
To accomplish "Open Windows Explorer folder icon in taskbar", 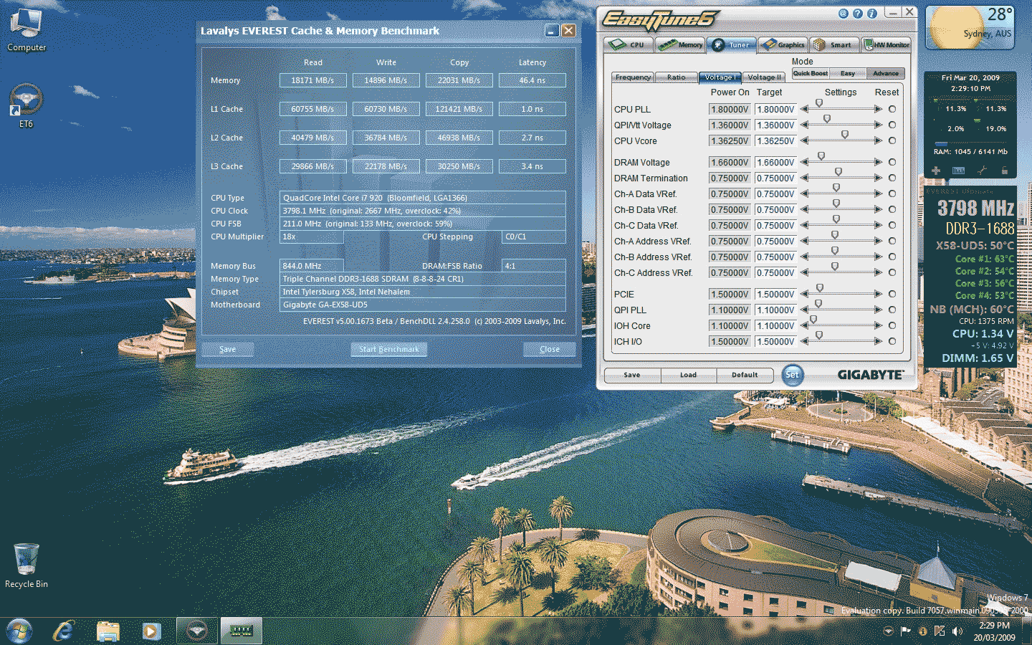I will [x=108, y=631].
